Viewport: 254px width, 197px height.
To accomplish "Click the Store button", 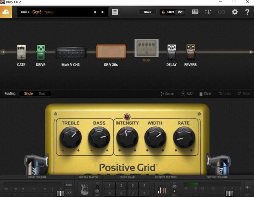I will [x=148, y=12].
